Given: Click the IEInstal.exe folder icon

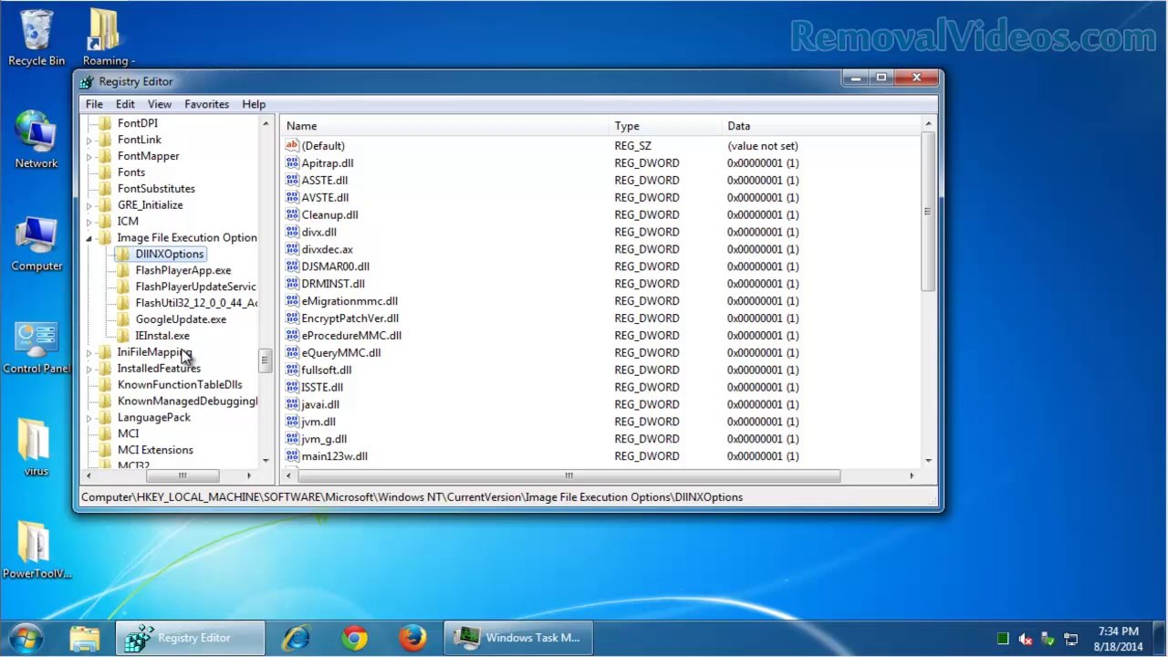Looking at the screenshot, I should coord(123,336).
